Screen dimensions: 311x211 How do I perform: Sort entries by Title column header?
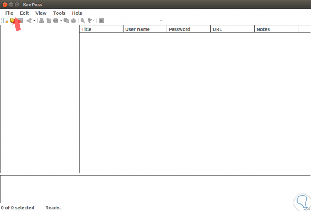point(101,29)
